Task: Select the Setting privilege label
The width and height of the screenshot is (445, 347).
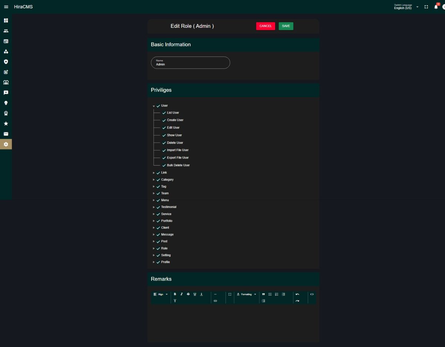Action: point(166,255)
